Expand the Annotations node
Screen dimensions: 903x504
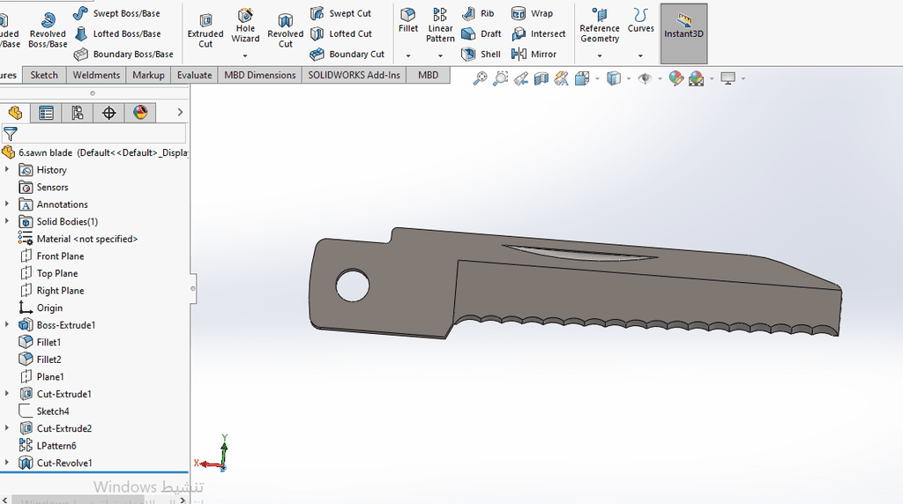[7, 204]
